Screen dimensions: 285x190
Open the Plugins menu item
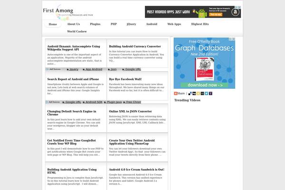point(95,24)
